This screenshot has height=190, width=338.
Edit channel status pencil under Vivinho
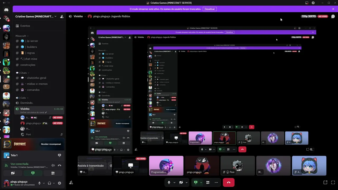pos(46,112)
